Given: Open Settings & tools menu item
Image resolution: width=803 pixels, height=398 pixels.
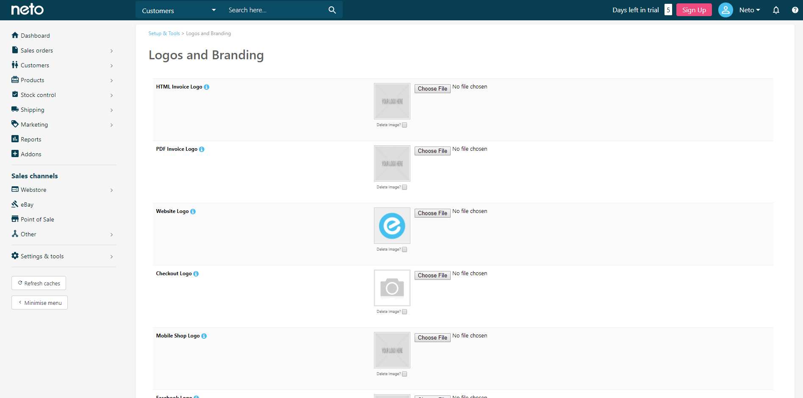Looking at the screenshot, I should pos(42,256).
